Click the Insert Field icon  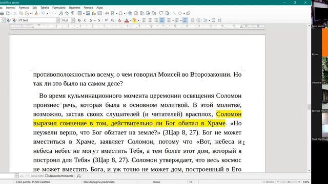coord(113,13)
